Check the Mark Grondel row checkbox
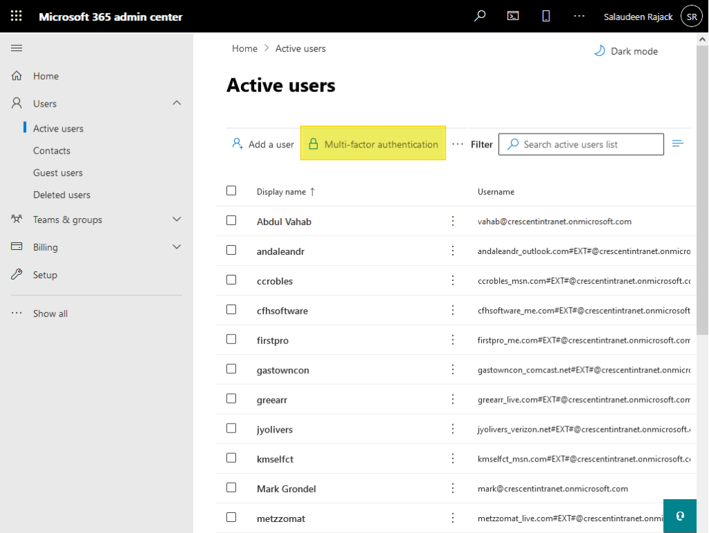709x533 pixels. click(x=231, y=487)
